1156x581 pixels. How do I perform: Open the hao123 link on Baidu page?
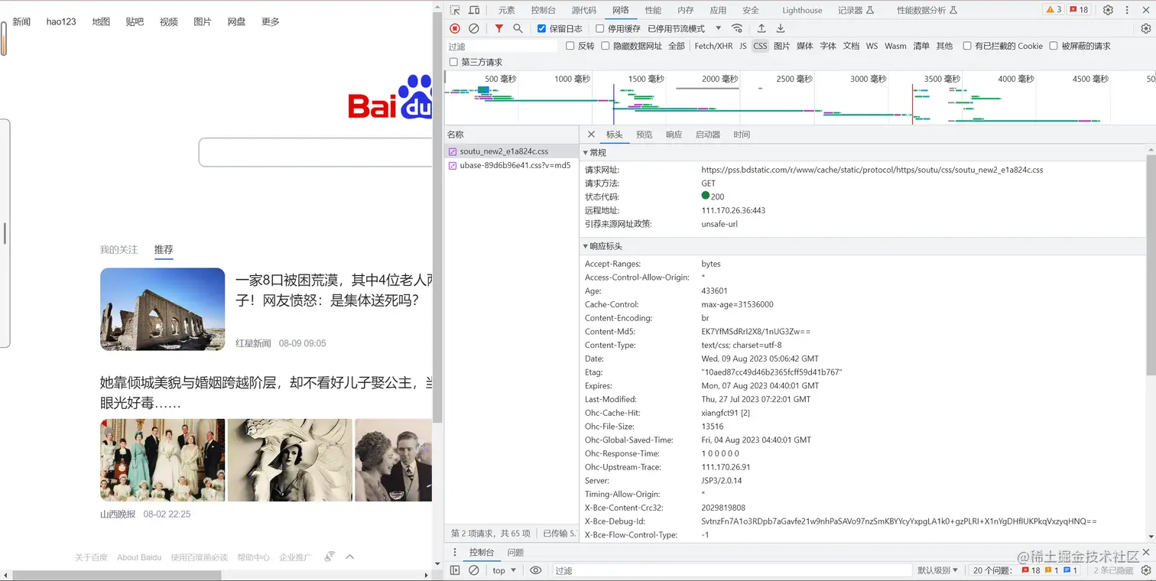tap(61, 21)
